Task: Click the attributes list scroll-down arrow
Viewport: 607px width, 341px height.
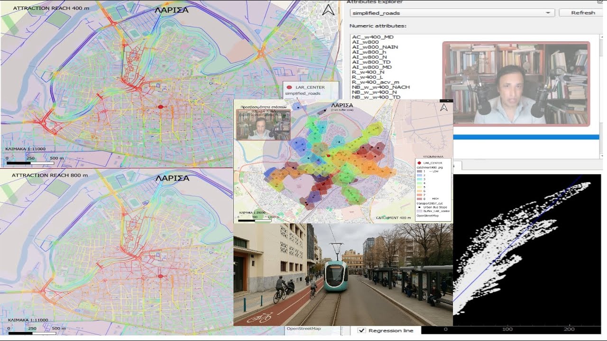Action: (x=601, y=156)
